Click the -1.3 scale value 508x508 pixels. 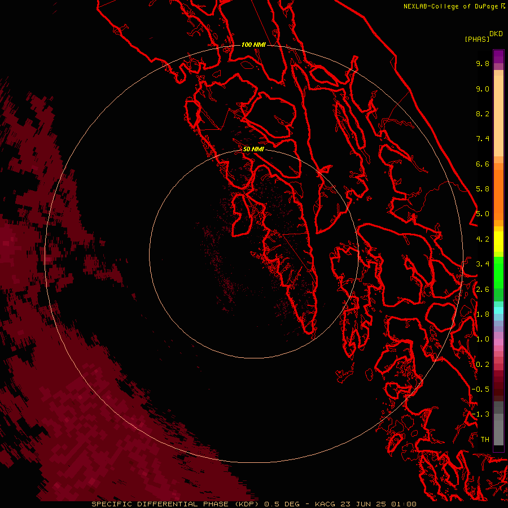click(480, 414)
